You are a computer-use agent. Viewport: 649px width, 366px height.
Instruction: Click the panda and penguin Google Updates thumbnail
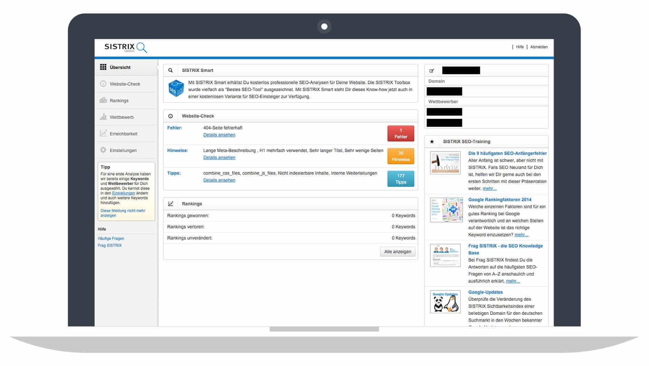pyautogui.click(x=445, y=302)
